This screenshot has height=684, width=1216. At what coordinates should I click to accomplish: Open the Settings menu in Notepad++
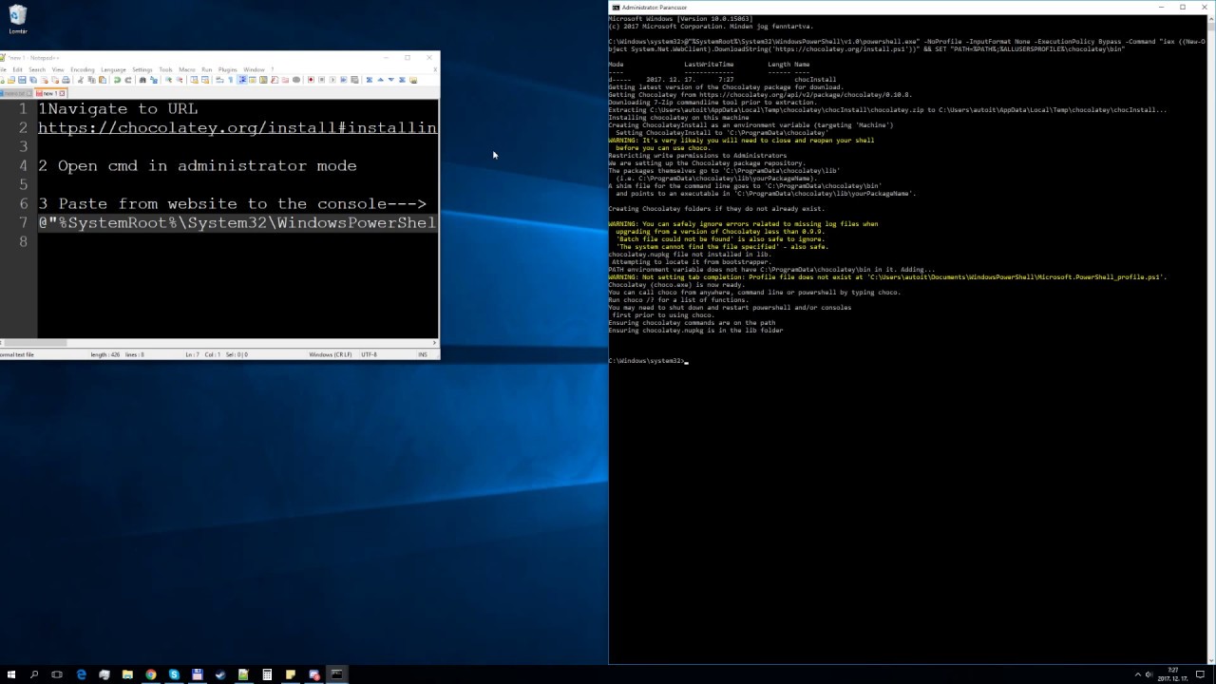142,69
